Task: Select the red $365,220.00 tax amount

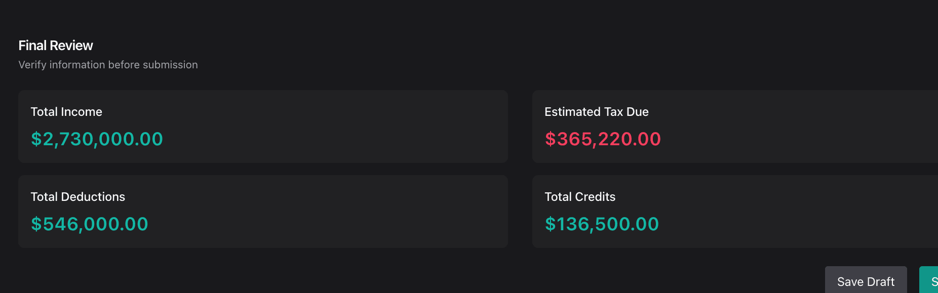Action: tap(603, 139)
